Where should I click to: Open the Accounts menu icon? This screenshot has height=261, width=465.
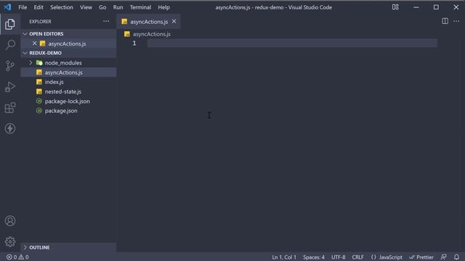pos(9,220)
